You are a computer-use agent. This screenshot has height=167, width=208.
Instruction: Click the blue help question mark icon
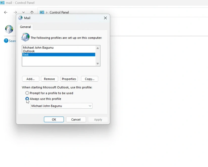(6, 41)
